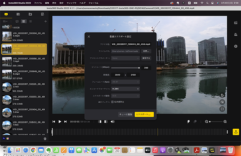Open the ファイル menu in the menu bar
The image size is (241, 156).
pos(38,2)
